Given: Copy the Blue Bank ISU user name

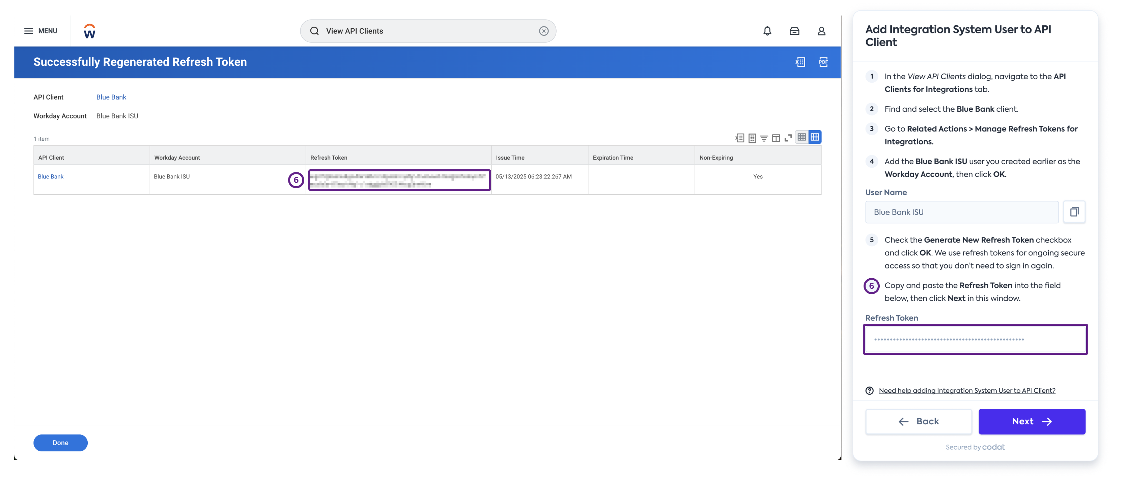Looking at the screenshot, I should [1074, 212].
